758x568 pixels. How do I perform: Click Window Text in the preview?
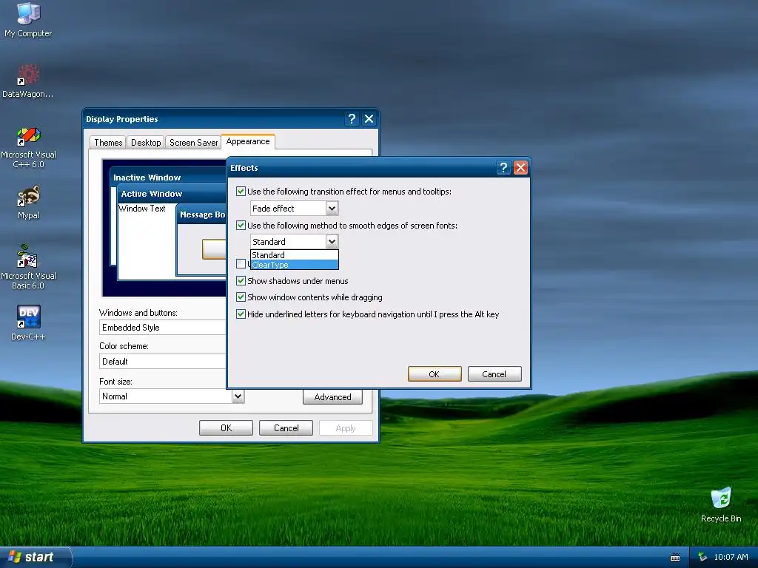142,208
